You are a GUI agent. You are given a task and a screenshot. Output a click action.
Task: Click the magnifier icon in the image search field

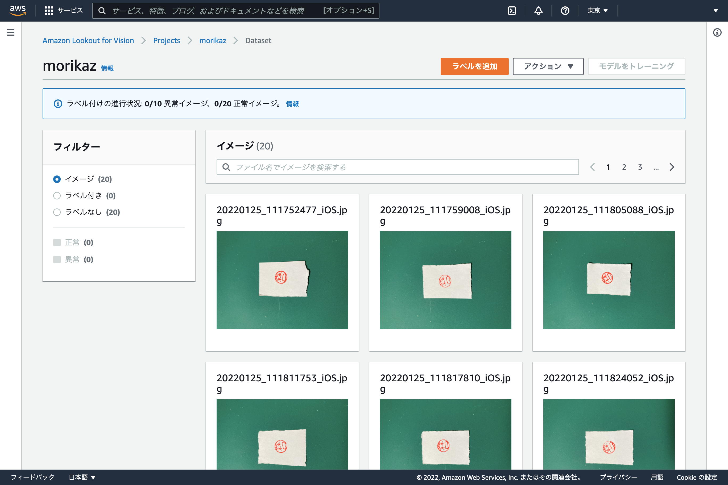pos(226,167)
